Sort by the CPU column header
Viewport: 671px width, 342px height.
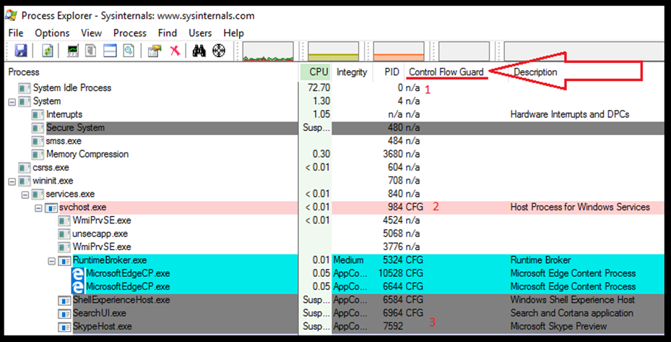tap(315, 72)
